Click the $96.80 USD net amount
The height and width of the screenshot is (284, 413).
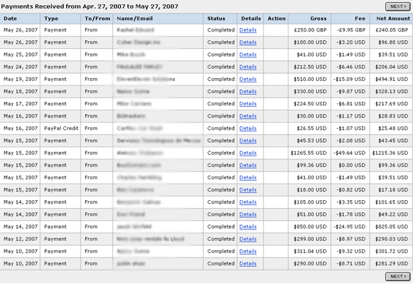pyautogui.click(x=394, y=42)
